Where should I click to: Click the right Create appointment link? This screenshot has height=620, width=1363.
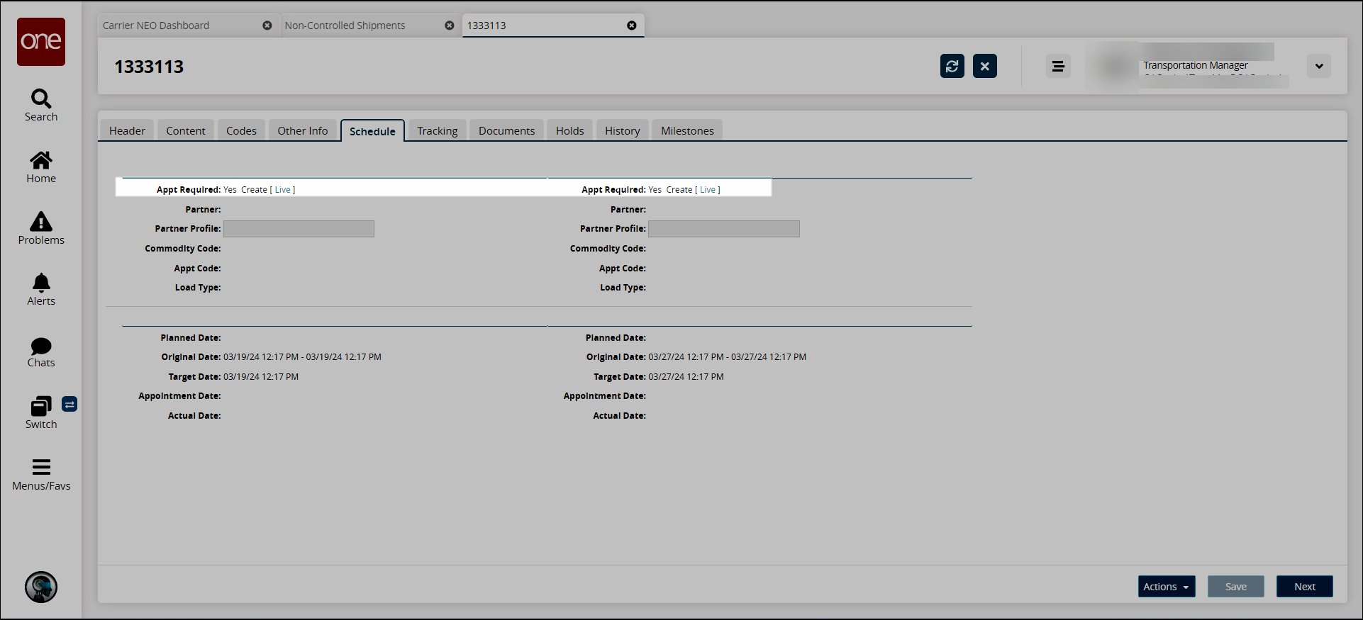(679, 190)
